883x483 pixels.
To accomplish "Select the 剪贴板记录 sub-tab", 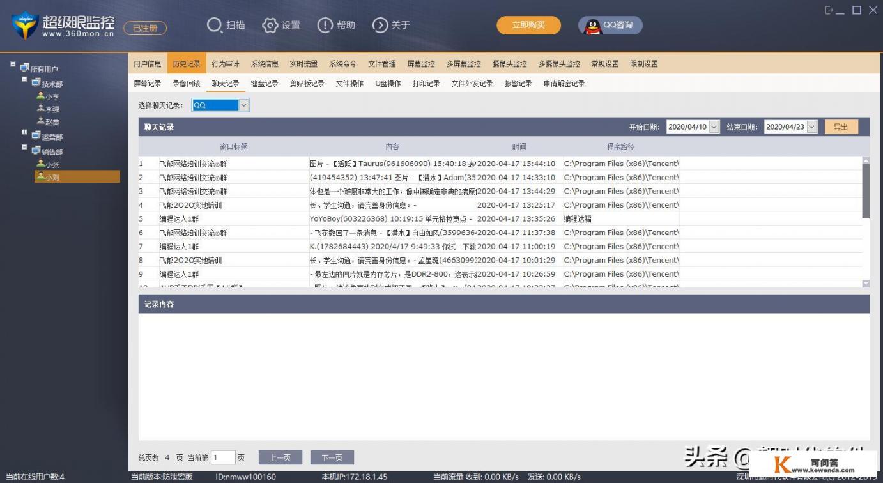I will (x=307, y=84).
